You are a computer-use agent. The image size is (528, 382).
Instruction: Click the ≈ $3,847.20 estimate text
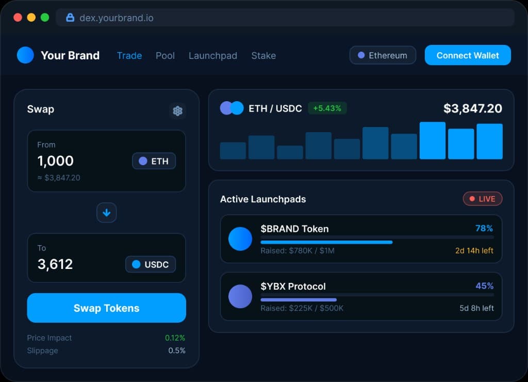59,178
